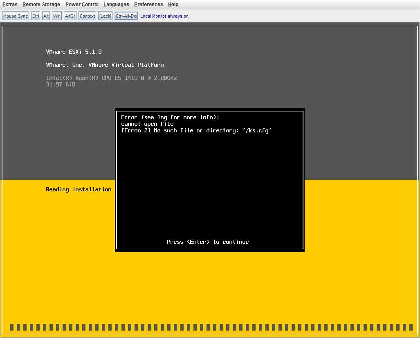Open the Languages menu
Viewport: 420px width, 338px height.
coord(116,5)
